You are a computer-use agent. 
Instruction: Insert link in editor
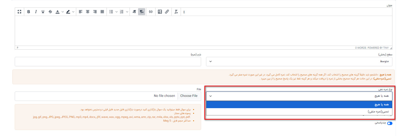tap(167, 12)
